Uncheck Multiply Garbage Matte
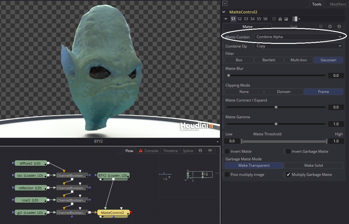 tap(288, 174)
